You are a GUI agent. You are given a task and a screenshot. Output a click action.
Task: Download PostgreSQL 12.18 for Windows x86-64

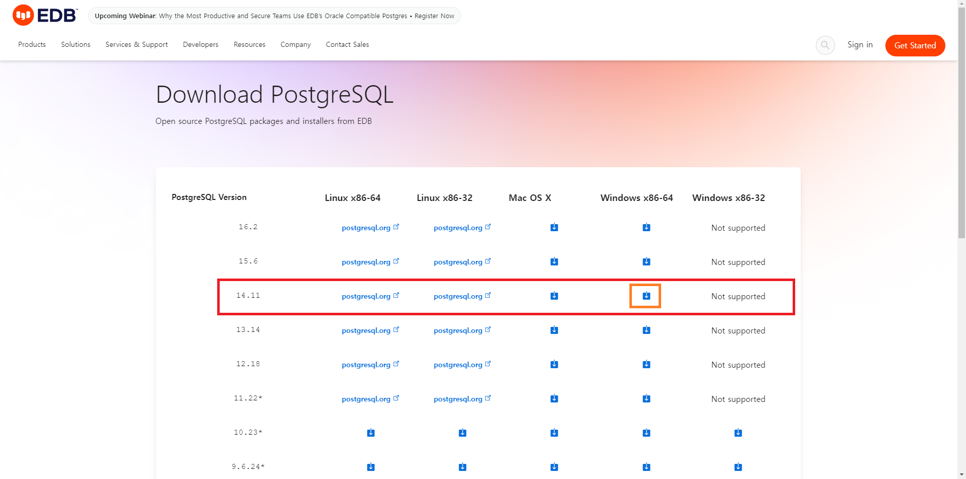(x=647, y=365)
